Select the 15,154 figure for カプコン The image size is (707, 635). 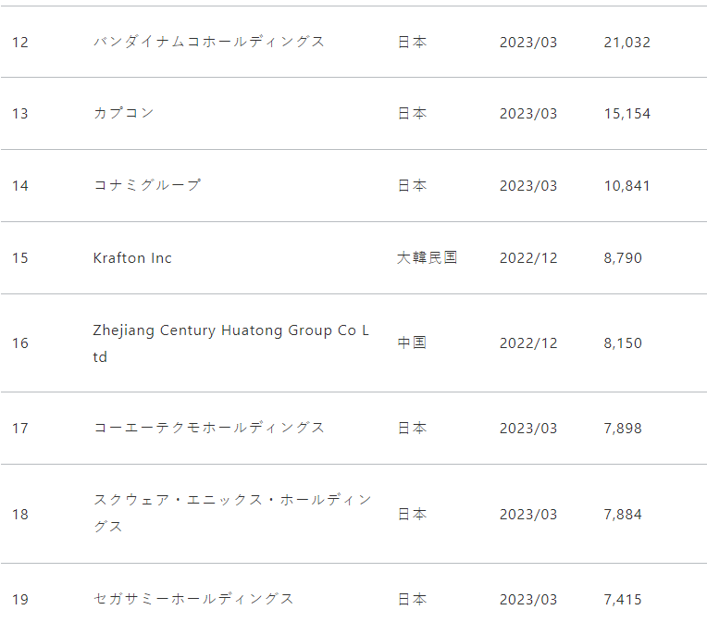[626, 114]
